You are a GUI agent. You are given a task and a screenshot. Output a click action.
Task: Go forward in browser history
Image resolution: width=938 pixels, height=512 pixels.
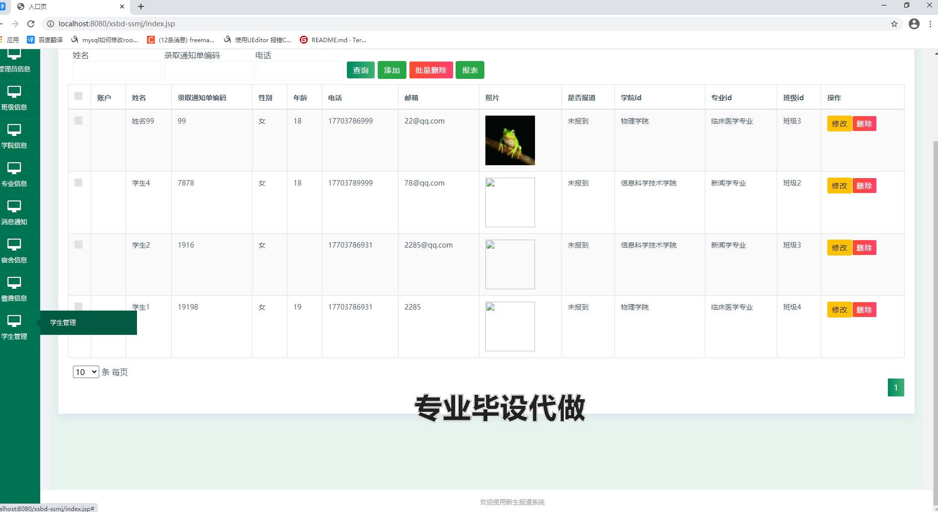click(x=15, y=24)
